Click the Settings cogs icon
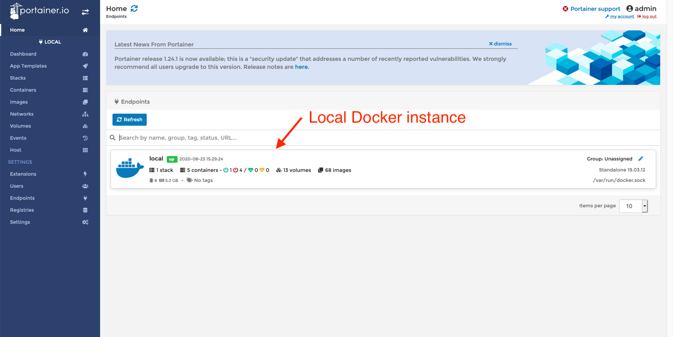This screenshot has height=337, width=673. point(85,222)
